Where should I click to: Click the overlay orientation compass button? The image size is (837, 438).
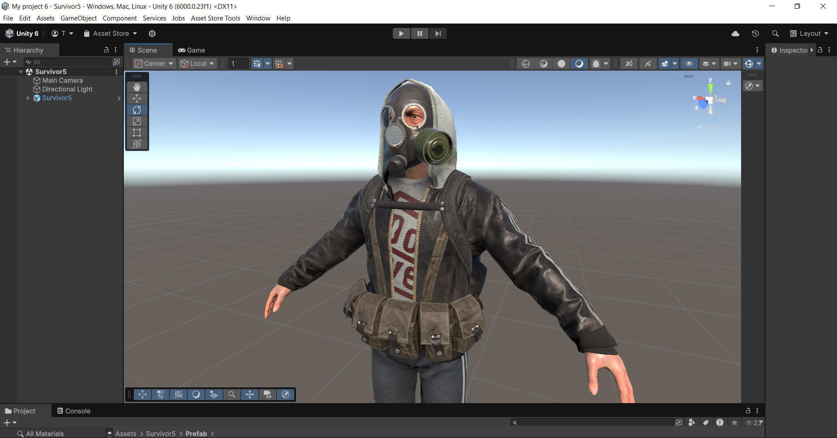tap(286, 394)
